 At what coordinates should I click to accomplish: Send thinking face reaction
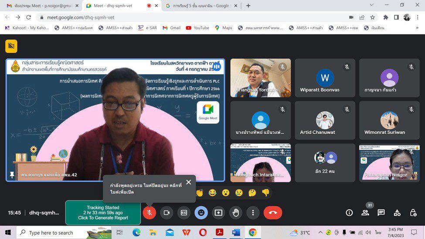[x=252, y=193]
